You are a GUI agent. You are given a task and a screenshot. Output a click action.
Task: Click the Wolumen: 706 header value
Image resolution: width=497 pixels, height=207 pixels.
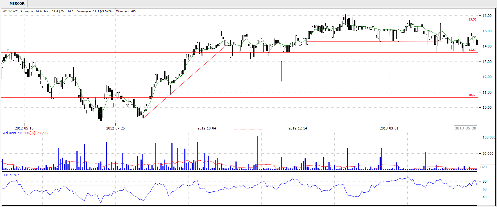point(126,11)
